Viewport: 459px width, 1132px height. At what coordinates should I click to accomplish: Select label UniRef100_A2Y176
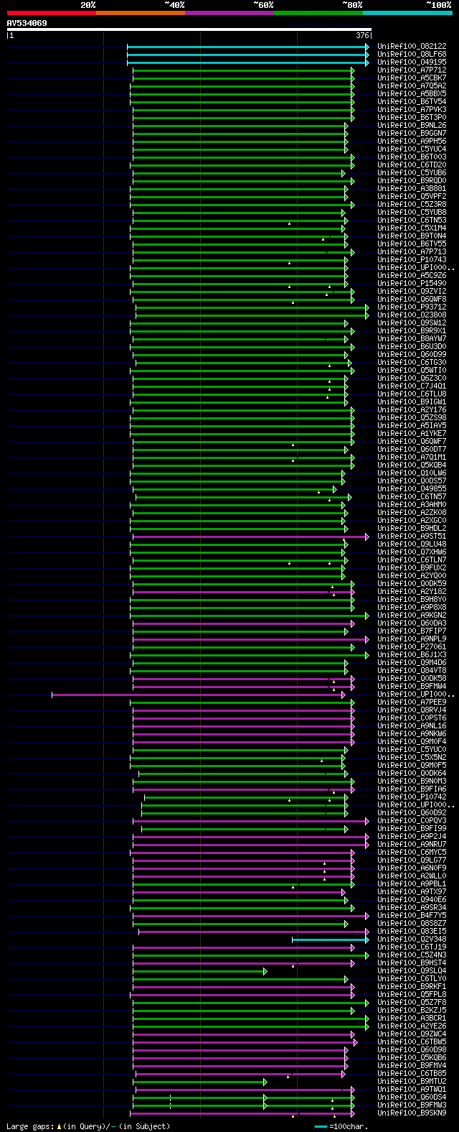click(412, 409)
